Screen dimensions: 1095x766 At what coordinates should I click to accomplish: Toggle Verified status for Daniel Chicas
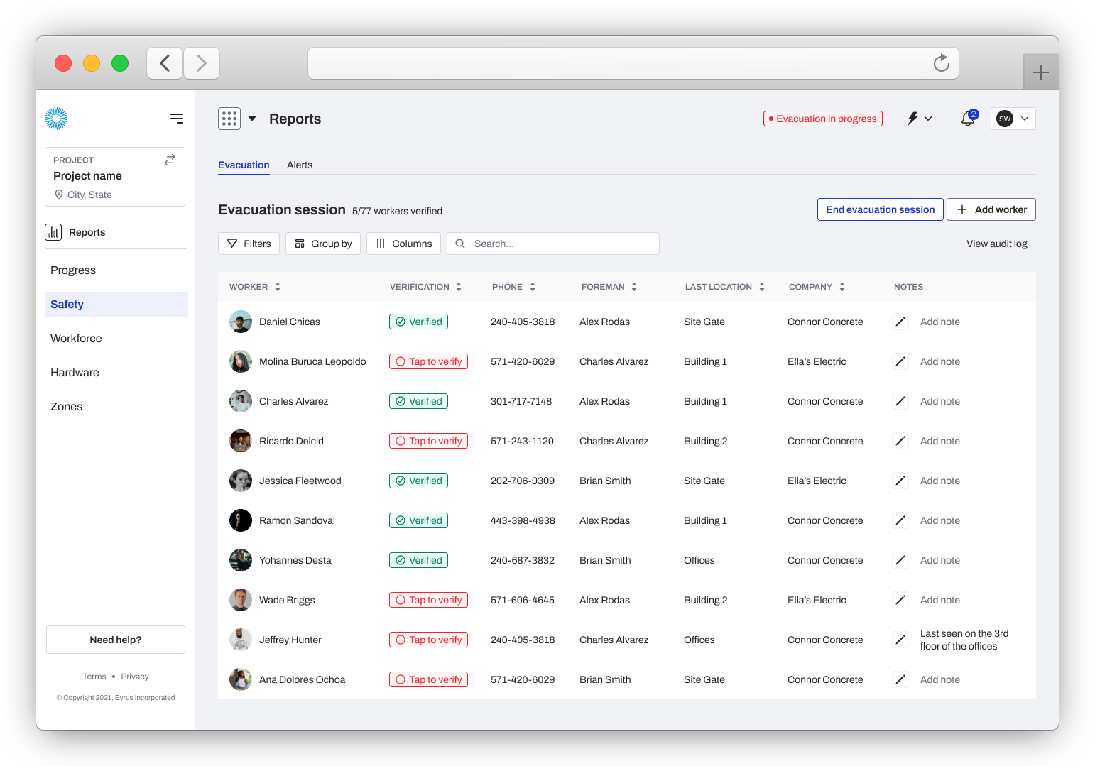pos(418,322)
